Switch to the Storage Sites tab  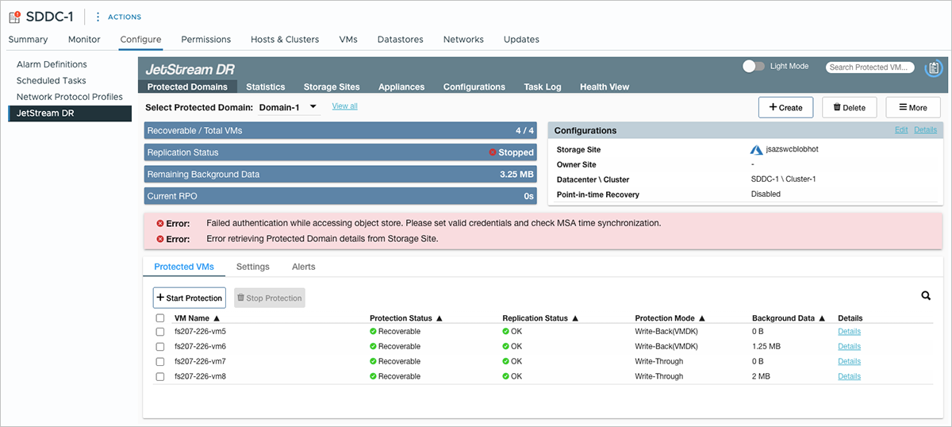pos(332,87)
